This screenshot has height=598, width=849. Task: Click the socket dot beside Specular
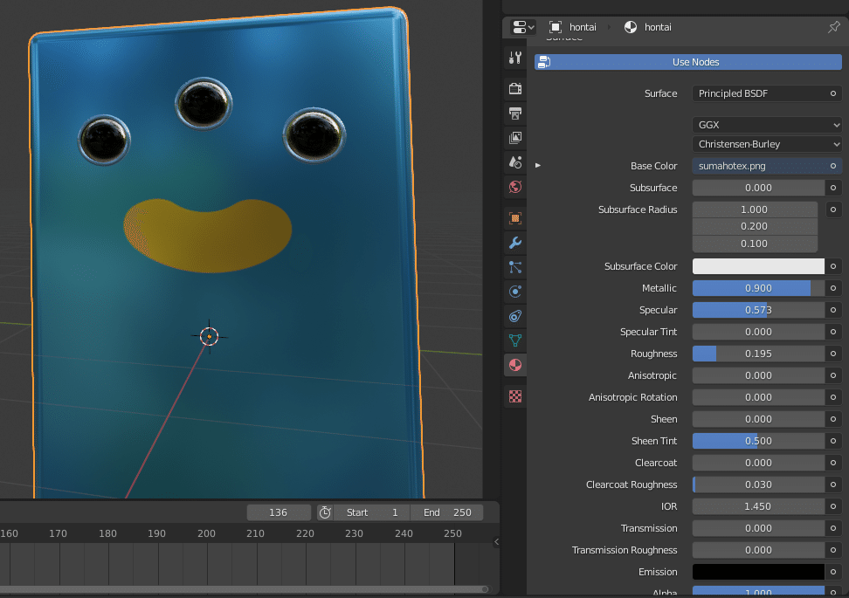pos(833,310)
